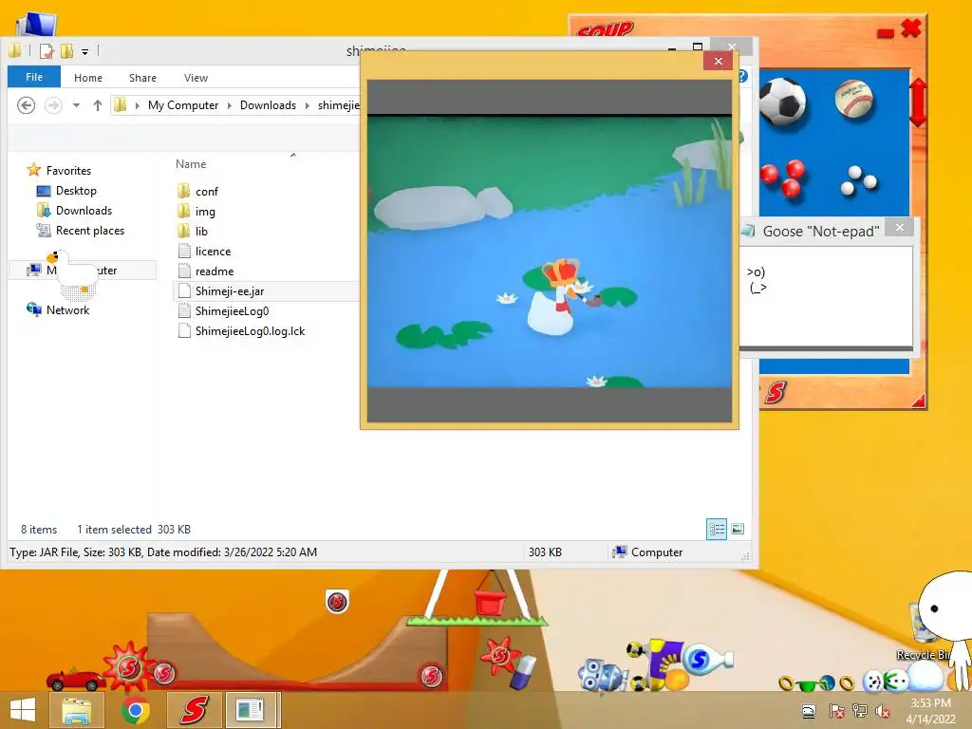Open Customize Quick Access Toolbar dropdown
The height and width of the screenshot is (729, 972).
84,51
